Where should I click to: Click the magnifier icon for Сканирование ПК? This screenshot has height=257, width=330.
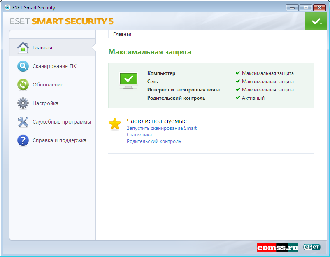[23, 66]
